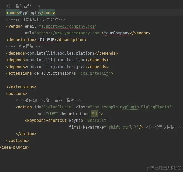Click the opening actions tag

click(17, 94)
